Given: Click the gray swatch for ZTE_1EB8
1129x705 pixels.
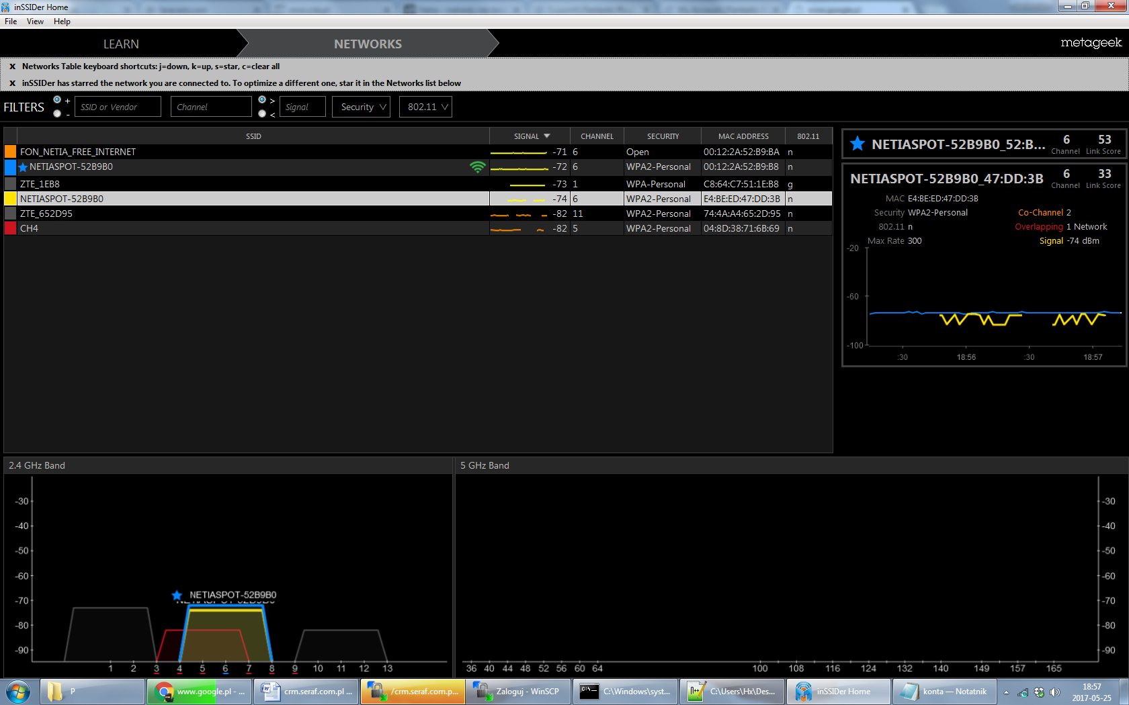Looking at the screenshot, I should pyautogui.click(x=10, y=184).
